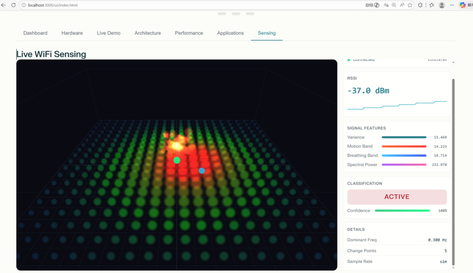Image resolution: width=473 pixels, height=273 pixels.
Task: Click the Sample Rate label
Action: pos(360,262)
